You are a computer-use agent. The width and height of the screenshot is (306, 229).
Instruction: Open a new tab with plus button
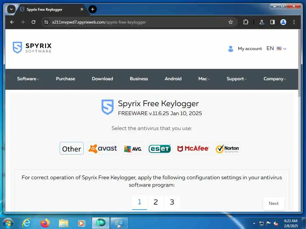coord(93,9)
